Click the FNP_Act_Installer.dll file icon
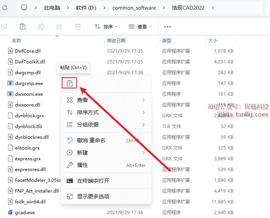 (x=10, y=191)
